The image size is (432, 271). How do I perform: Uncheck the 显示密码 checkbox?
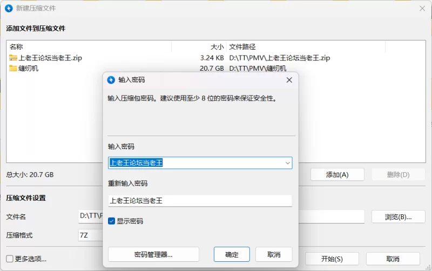[x=111, y=221]
